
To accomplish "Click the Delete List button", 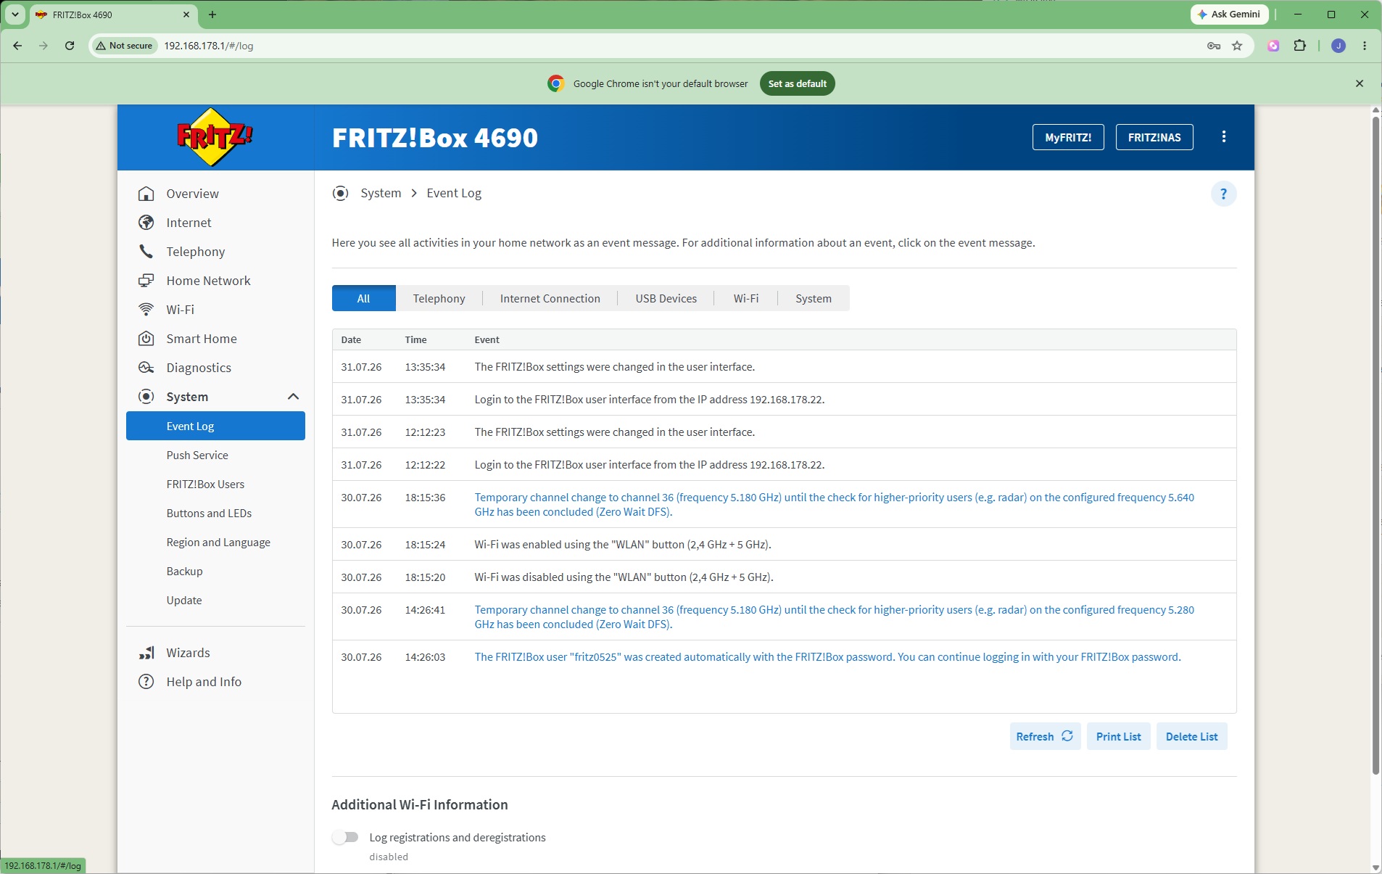I will click(x=1191, y=736).
